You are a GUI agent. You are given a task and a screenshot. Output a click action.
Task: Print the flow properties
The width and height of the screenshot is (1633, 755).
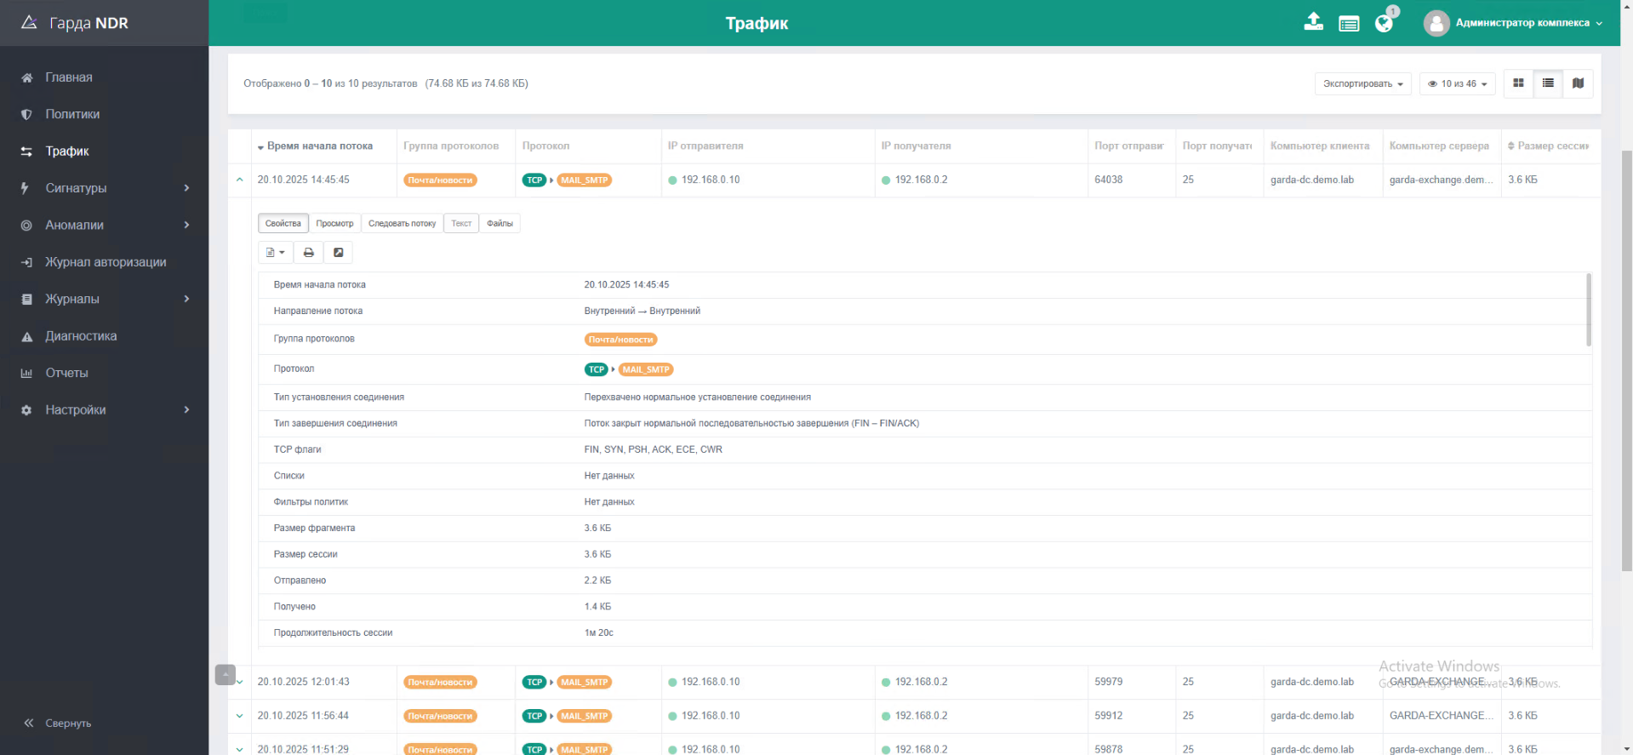tap(309, 253)
